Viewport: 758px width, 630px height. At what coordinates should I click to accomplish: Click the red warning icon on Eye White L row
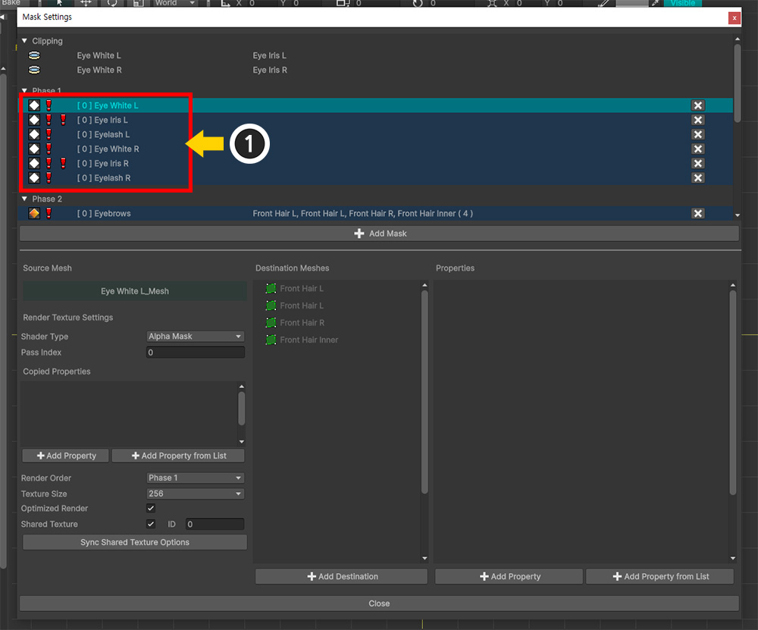click(49, 105)
